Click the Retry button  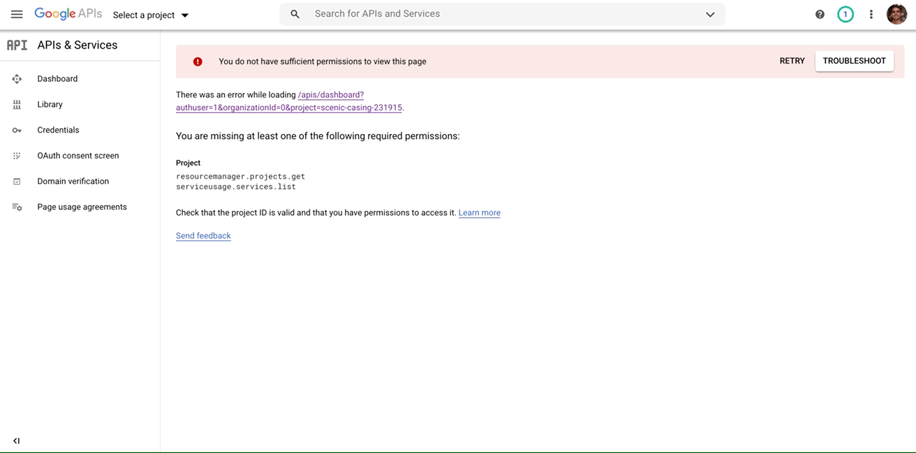point(792,61)
